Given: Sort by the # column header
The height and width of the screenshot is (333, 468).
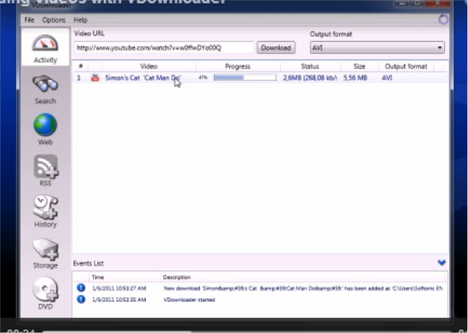Looking at the screenshot, I should [80, 66].
